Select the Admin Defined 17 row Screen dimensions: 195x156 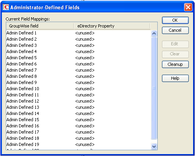pyautogui.click(x=78, y=132)
